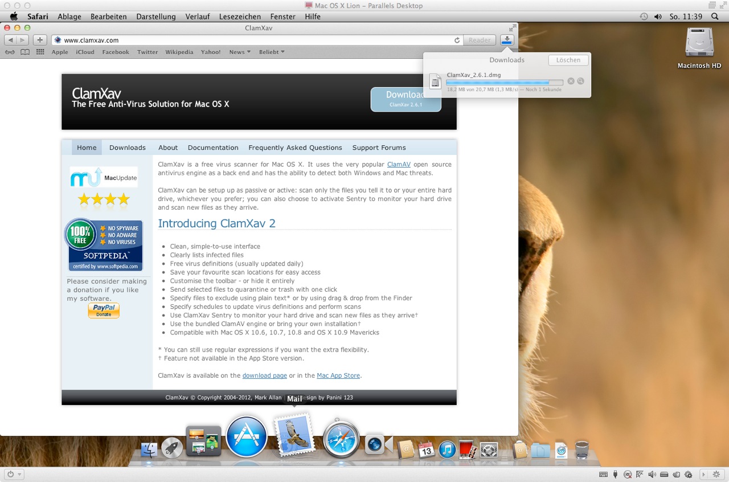Click Parallels USB device status icon

[x=616, y=475]
